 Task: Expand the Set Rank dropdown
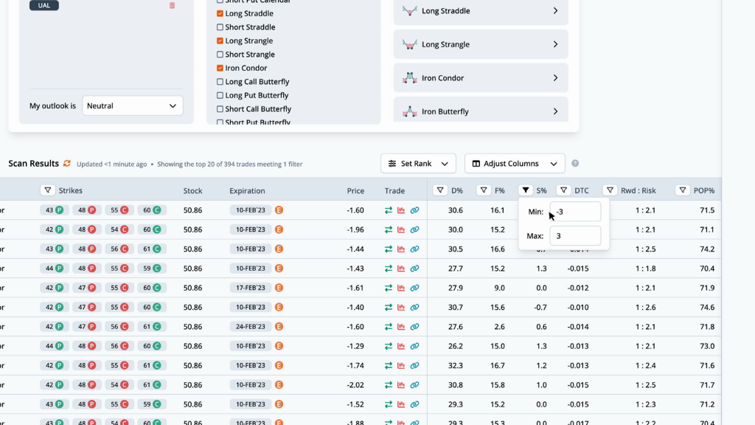[x=418, y=164]
